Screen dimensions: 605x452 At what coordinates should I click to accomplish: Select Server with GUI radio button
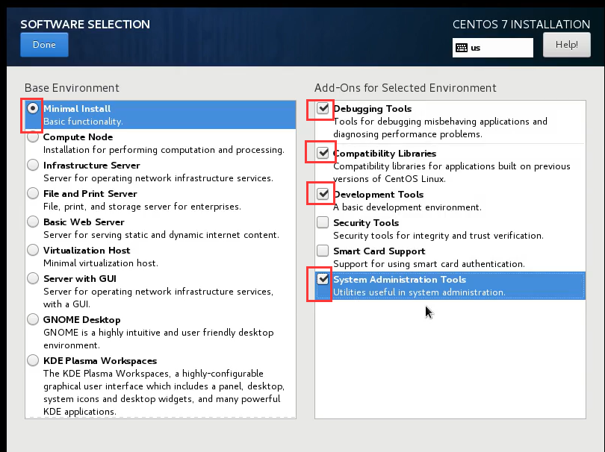(33, 278)
